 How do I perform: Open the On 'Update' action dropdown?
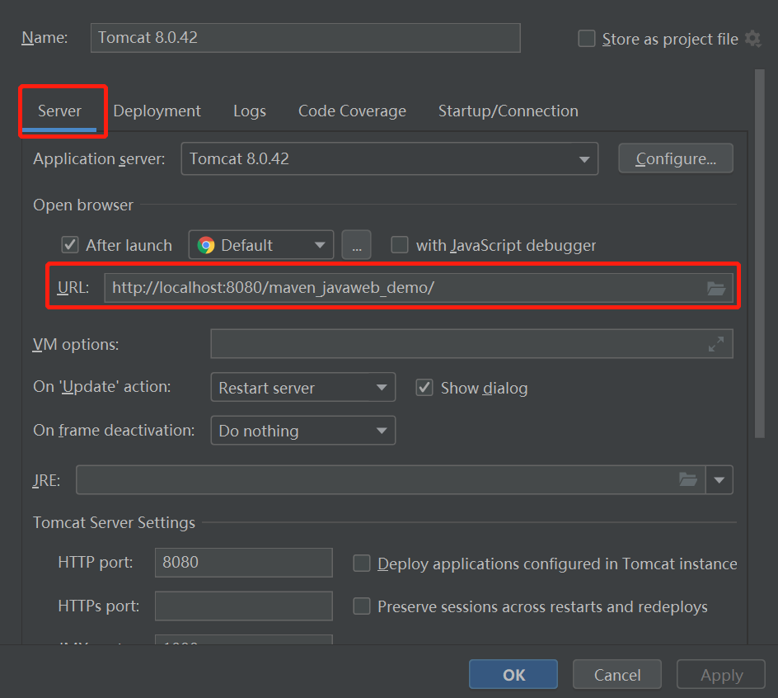[x=303, y=387]
